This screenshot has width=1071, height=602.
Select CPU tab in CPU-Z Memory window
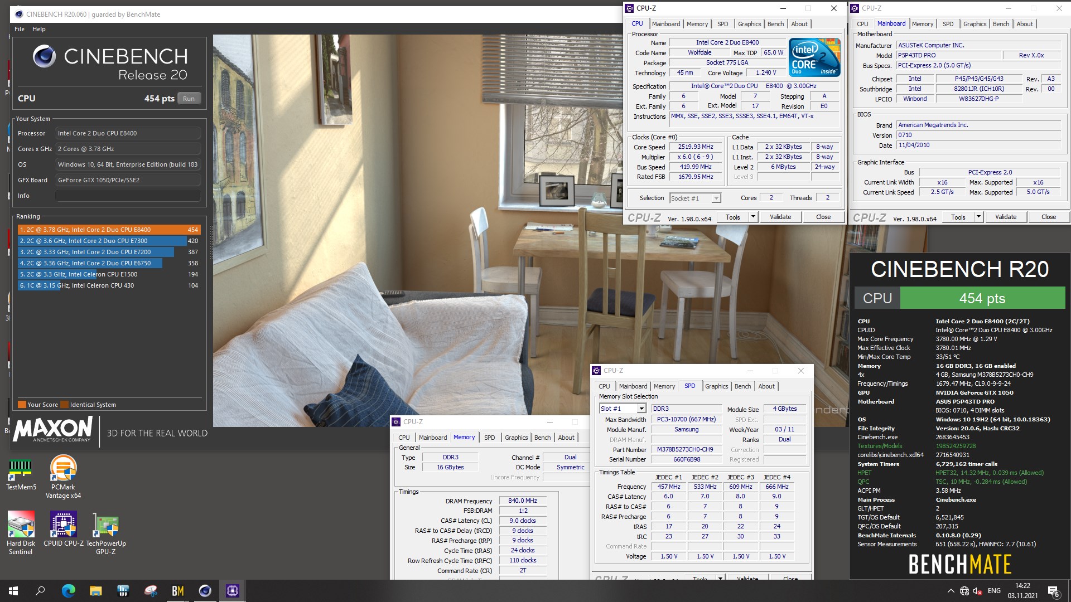(404, 438)
